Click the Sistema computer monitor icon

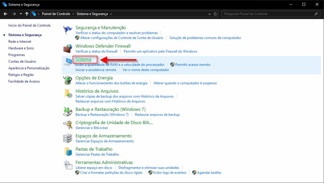(x=68, y=62)
